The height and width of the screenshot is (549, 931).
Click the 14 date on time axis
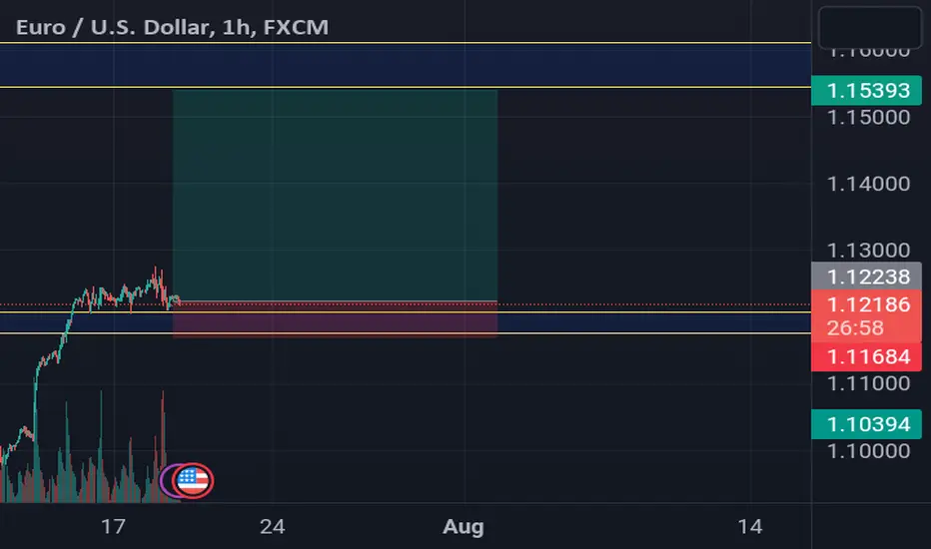pyautogui.click(x=749, y=526)
